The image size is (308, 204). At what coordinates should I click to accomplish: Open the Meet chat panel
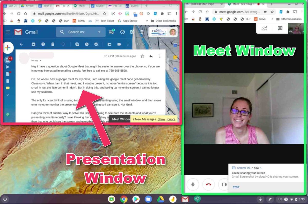(x=280, y=28)
